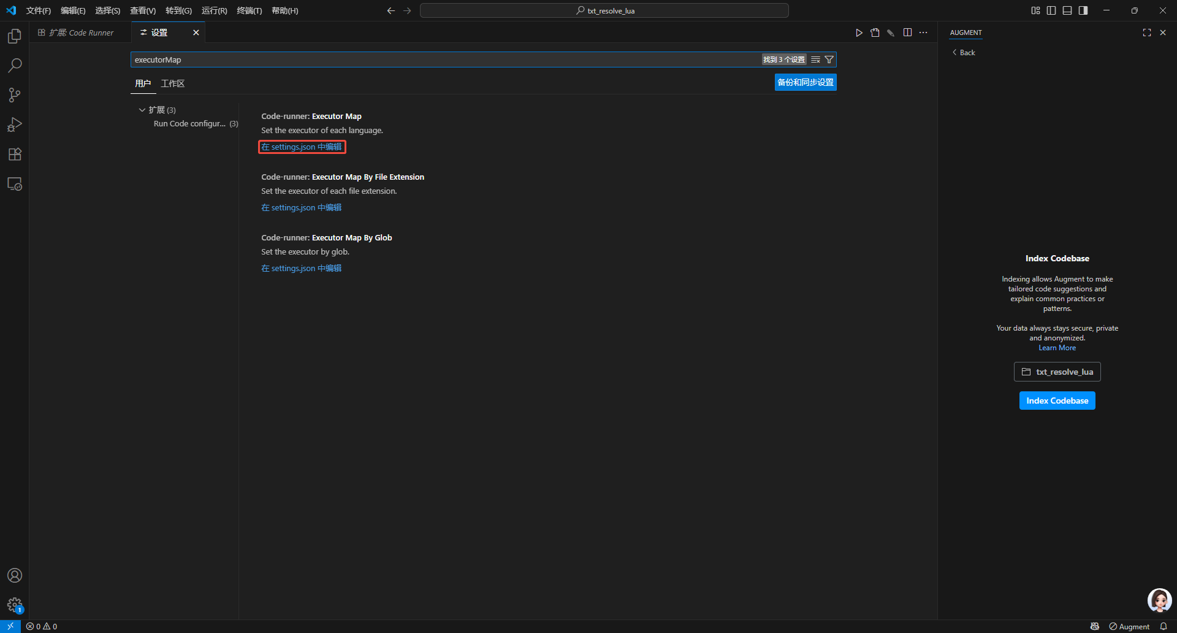Open the 文件(F) menu
The image size is (1177, 633).
click(x=39, y=10)
